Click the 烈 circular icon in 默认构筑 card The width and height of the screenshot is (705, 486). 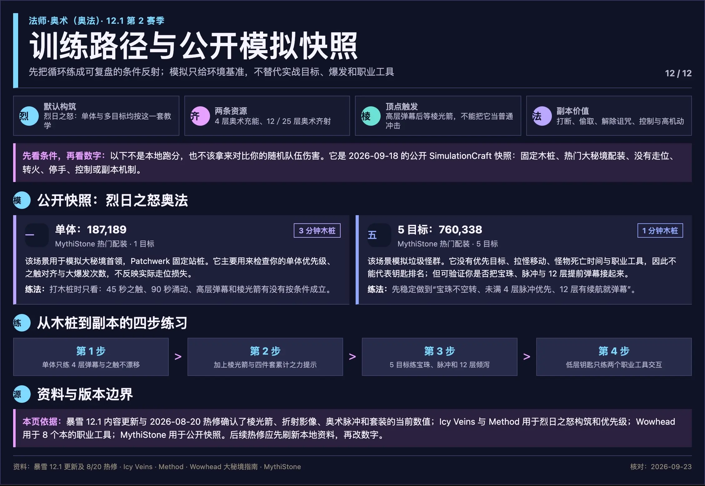pyautogui.click(x=29, y=116)
